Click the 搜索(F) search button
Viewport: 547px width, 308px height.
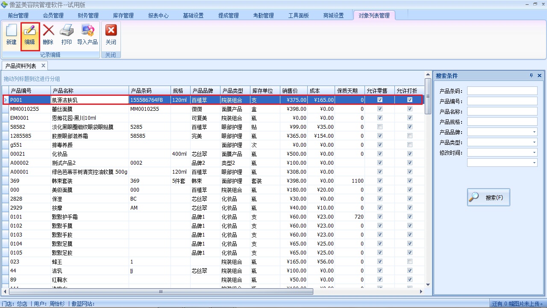pyautogui.click(x=488, y=198)
